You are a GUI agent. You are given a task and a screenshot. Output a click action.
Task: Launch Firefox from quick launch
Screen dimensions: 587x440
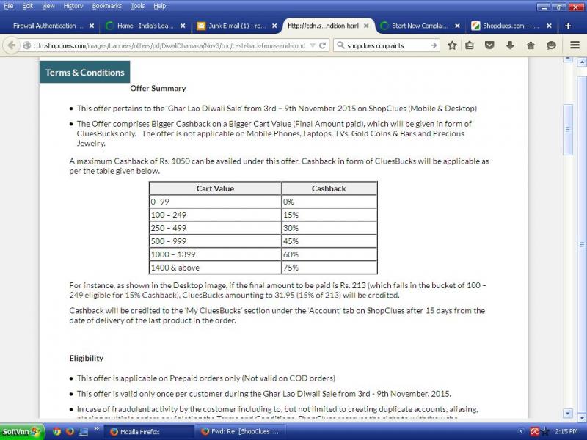[x=70, y=431]
